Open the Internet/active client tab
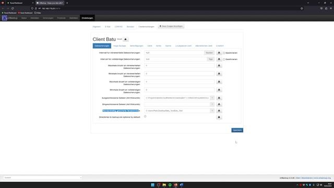334x188 pixels. pyautogui.click(x=204, y=46)
